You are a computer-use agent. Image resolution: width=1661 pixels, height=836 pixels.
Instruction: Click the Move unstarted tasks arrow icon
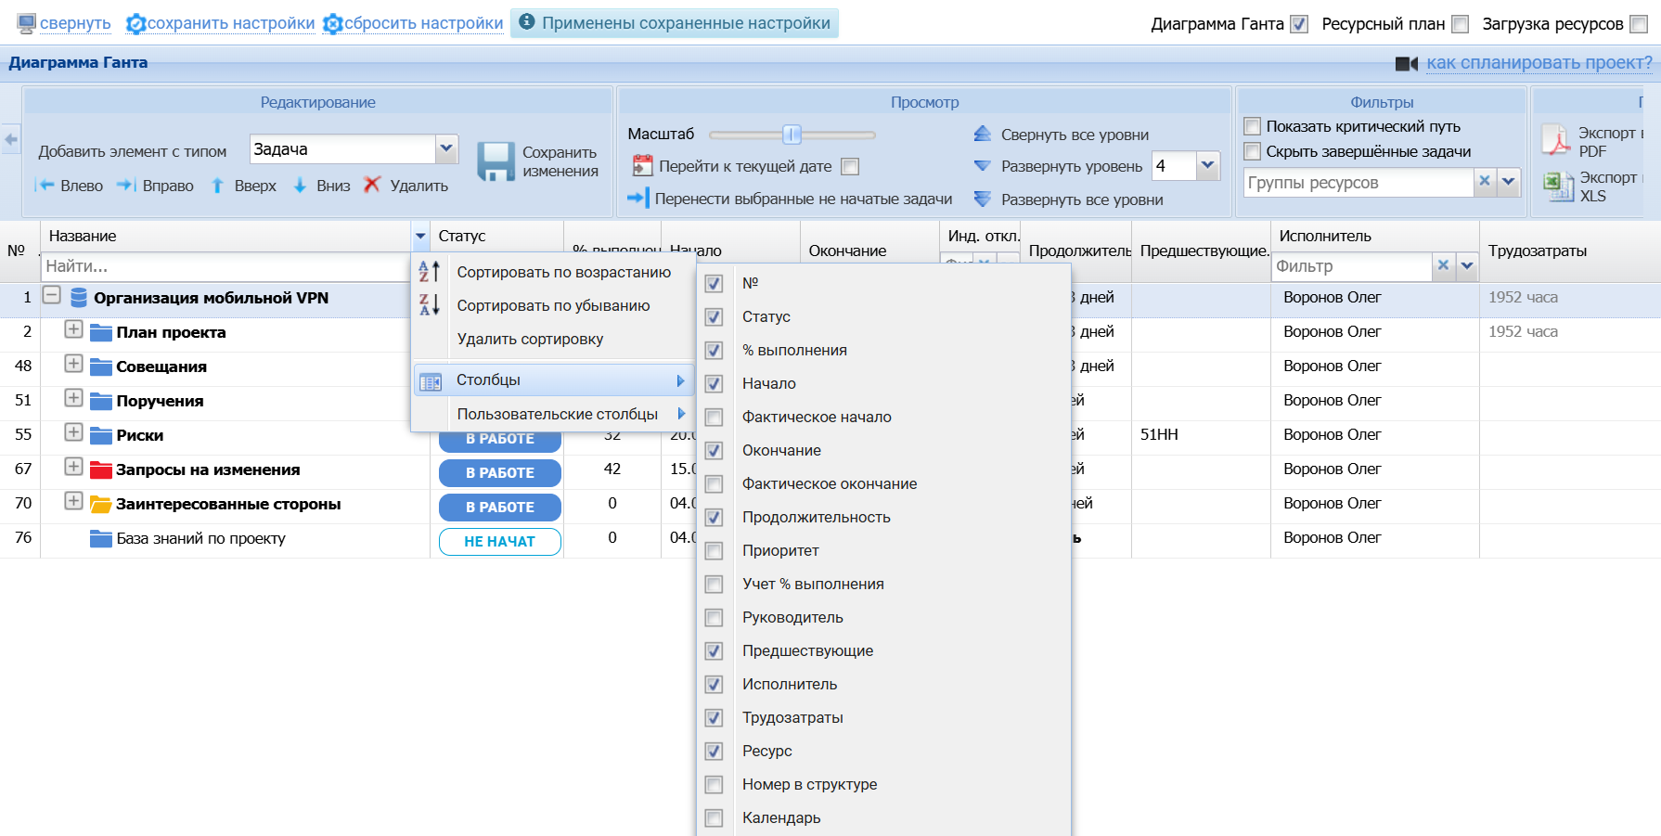click(637, 198)
